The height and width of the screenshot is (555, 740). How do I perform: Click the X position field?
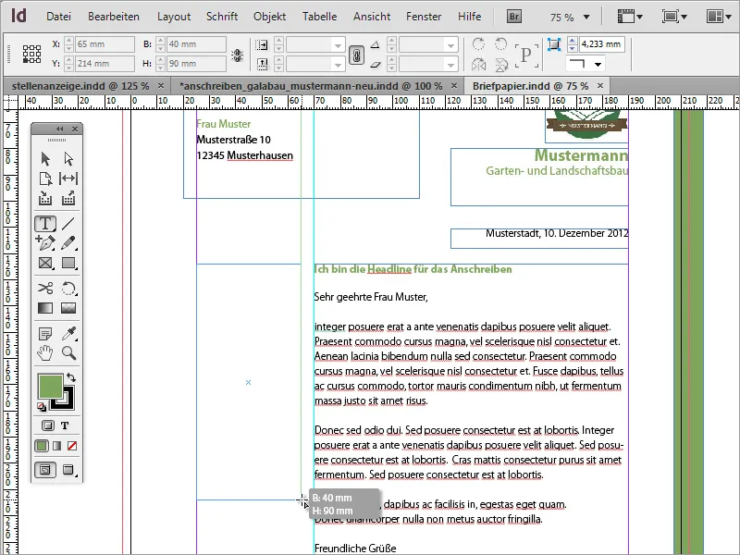(x=105, y=44)
